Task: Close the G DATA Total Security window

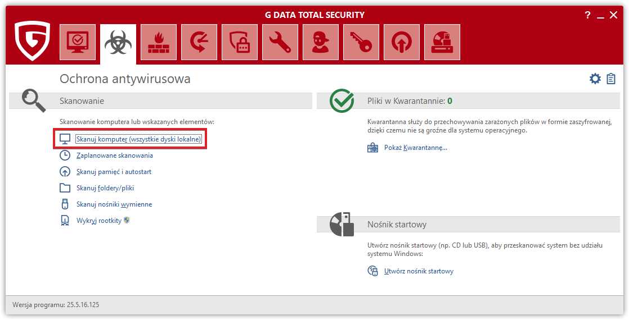Action: click(x=613, y=15)
